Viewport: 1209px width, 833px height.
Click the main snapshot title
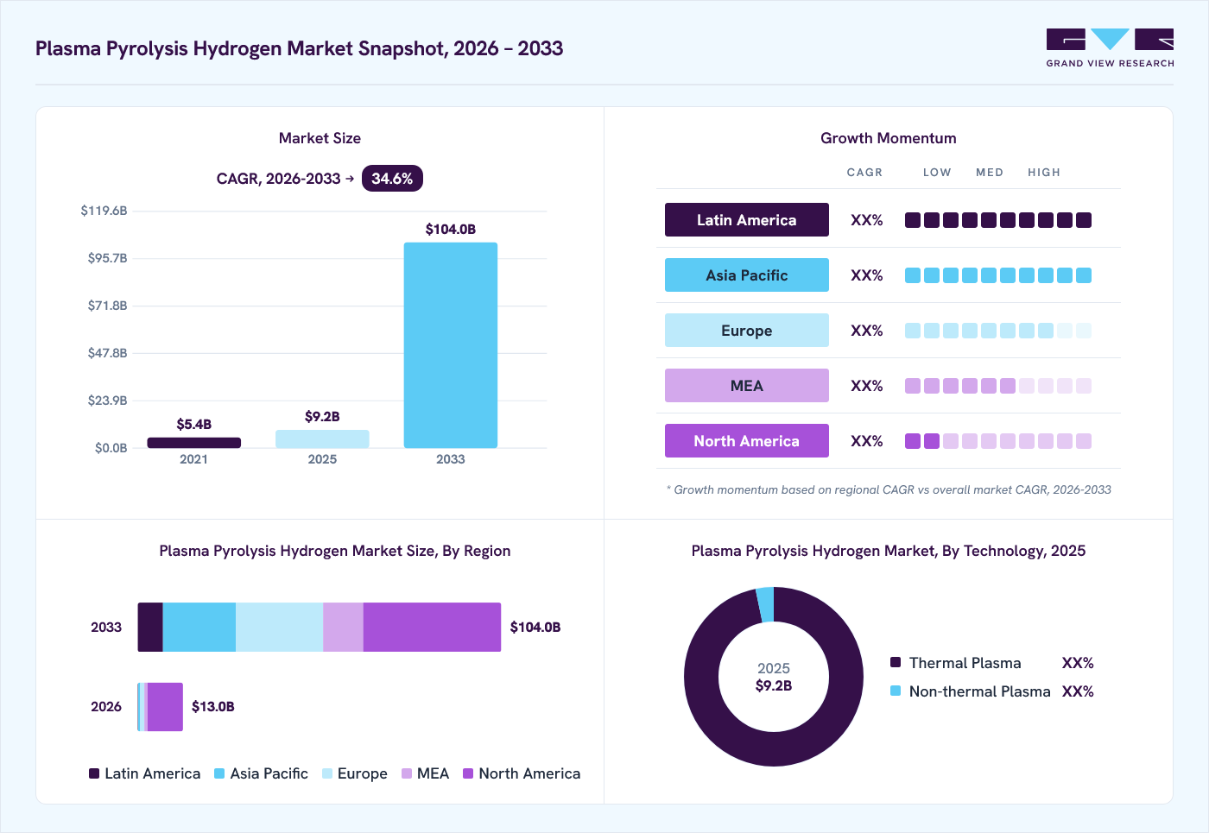299,48
